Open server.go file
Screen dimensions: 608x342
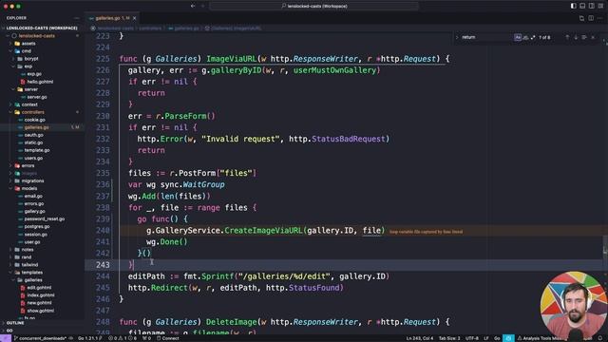[37, 97]
